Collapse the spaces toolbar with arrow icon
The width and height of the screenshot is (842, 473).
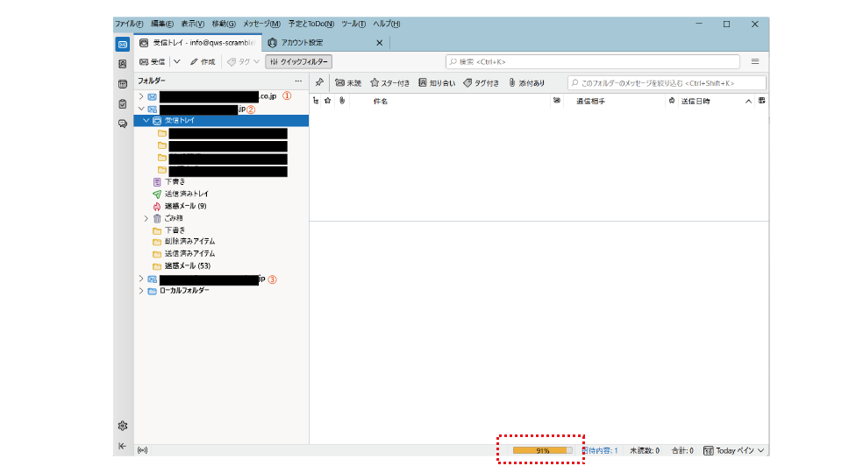click(x=123, y=447)
